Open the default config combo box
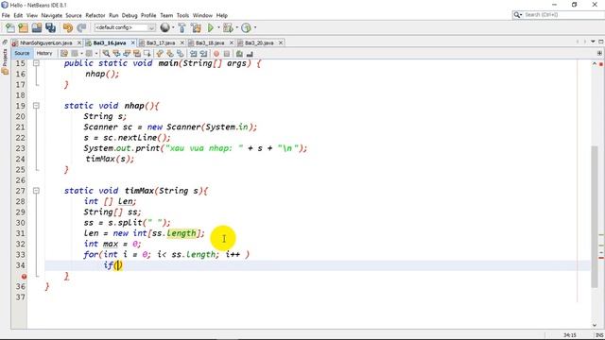Screen dimensions: 605x340 click(x=125, y=27)
